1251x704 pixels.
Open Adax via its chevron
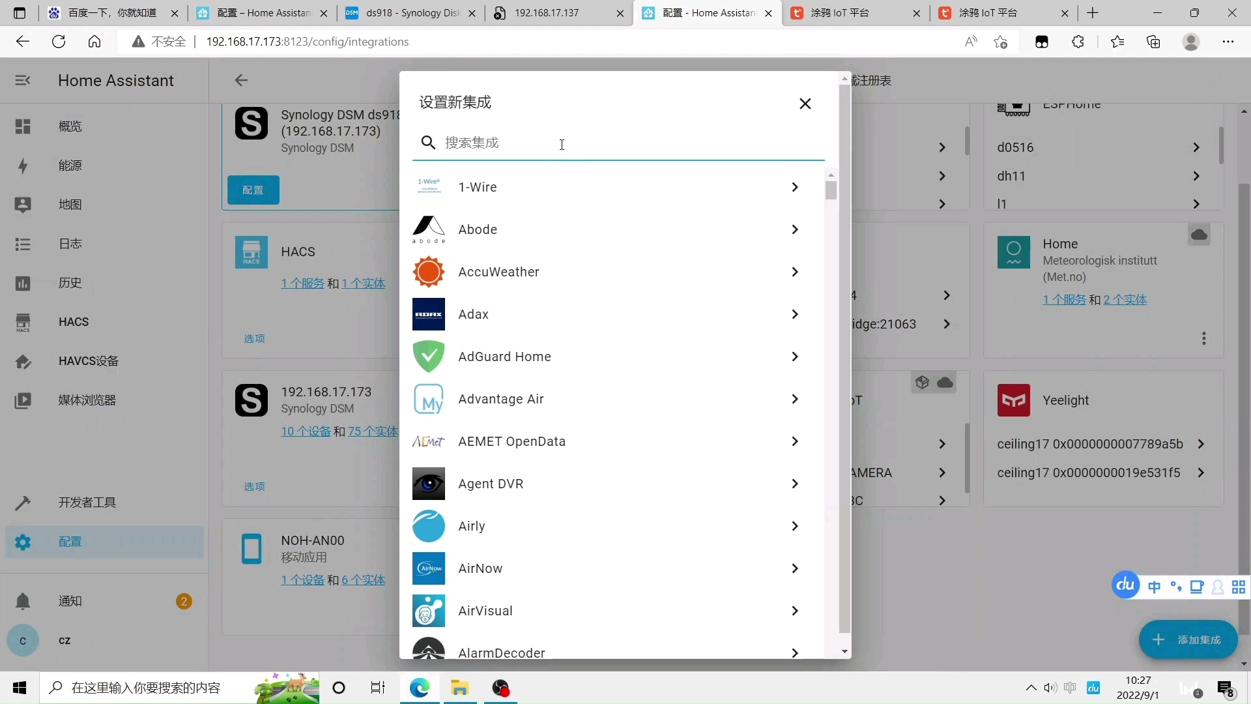coord(795,314)
